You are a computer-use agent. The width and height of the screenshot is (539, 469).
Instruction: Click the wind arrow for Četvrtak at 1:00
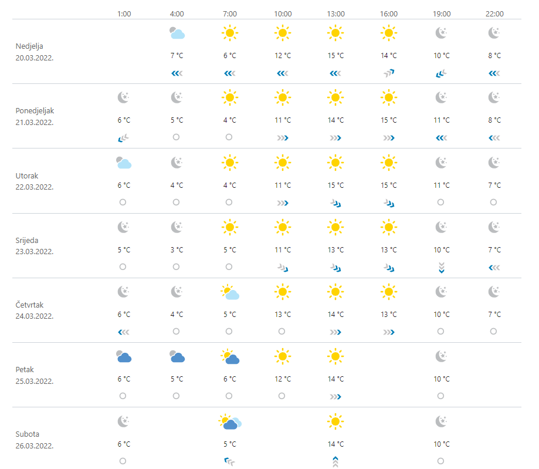coord(123,332)
